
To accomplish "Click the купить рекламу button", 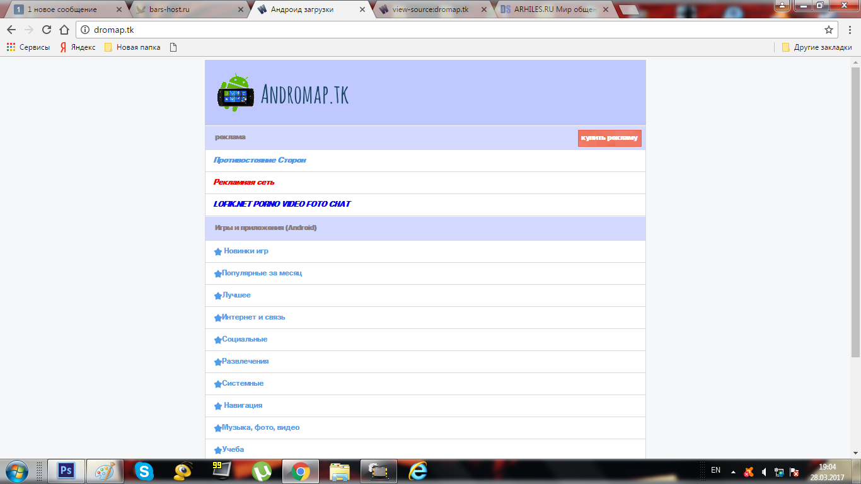I will click(x=610, y=138).
